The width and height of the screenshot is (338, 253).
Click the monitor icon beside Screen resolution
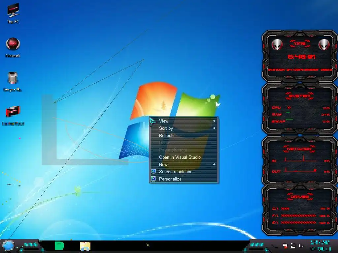click(x=153, y=172)
